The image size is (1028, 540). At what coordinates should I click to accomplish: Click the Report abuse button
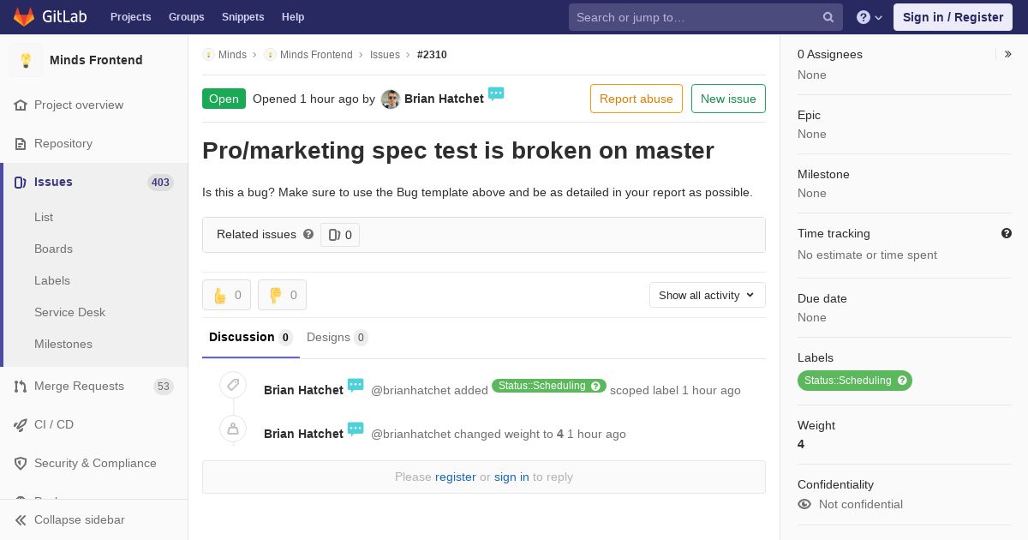(x=637, y=99)
